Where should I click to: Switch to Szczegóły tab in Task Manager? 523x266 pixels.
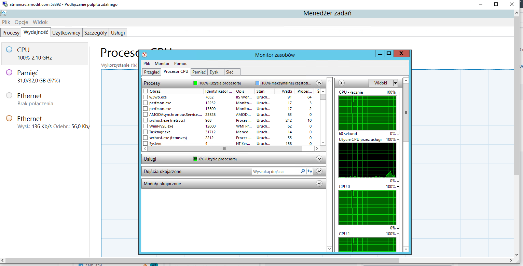96,33
